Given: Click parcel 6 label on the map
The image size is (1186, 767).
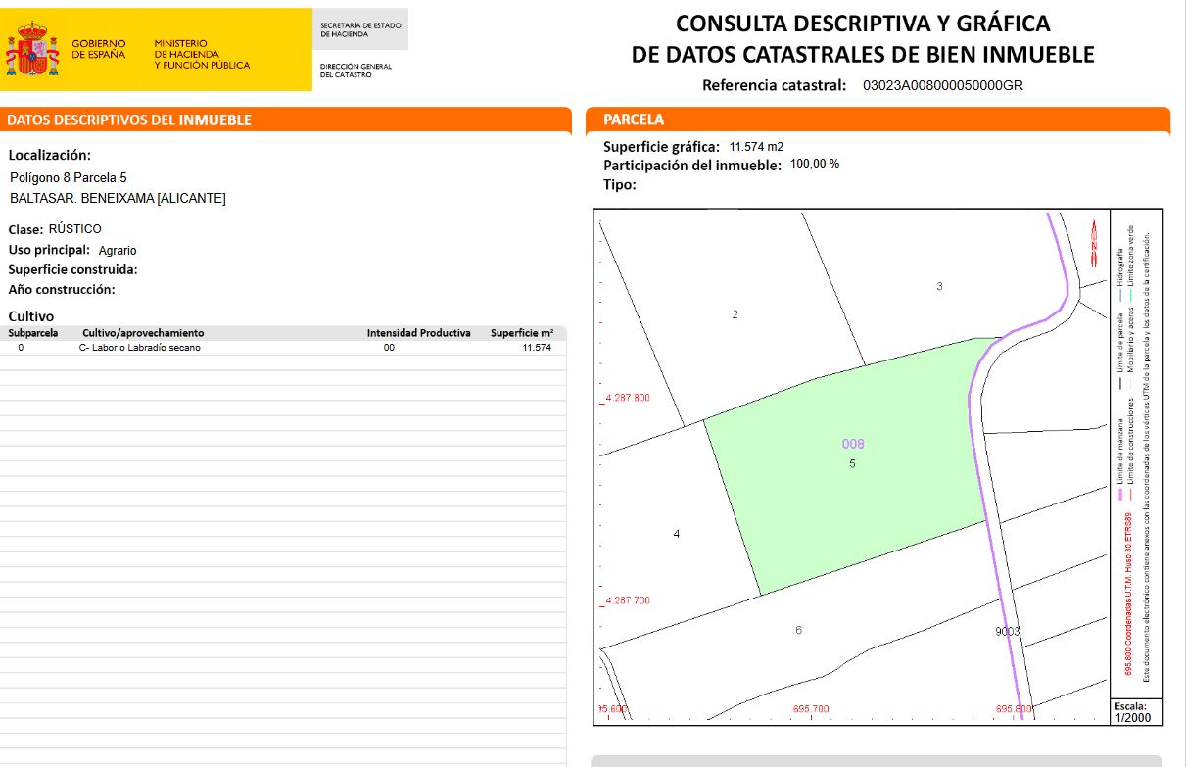Looking at the screenshot, I should click(x=799, y=630).
